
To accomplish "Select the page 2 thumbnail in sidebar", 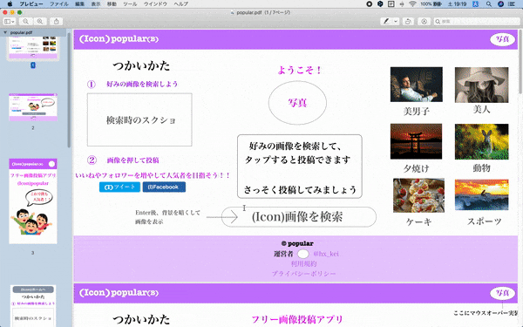I will tap(33, 107).
